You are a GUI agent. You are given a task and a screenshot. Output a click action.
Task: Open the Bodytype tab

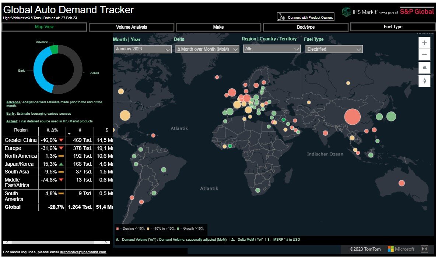305,27
